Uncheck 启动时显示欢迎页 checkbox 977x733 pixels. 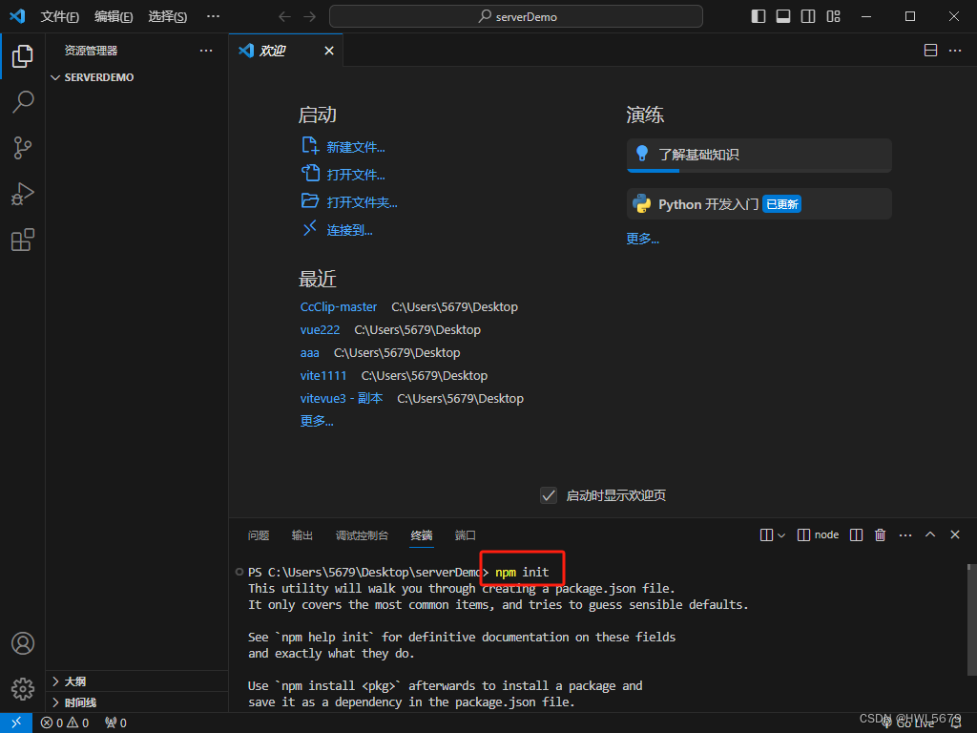pos(549,495)
